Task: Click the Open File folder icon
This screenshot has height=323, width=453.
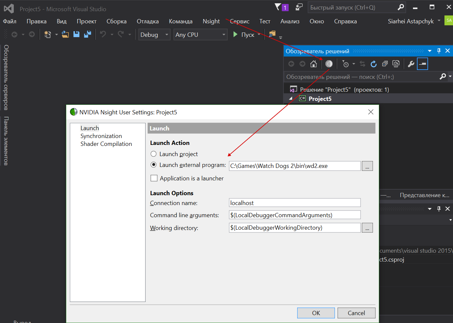Action: pyautogui.click(x=65, y=35)
